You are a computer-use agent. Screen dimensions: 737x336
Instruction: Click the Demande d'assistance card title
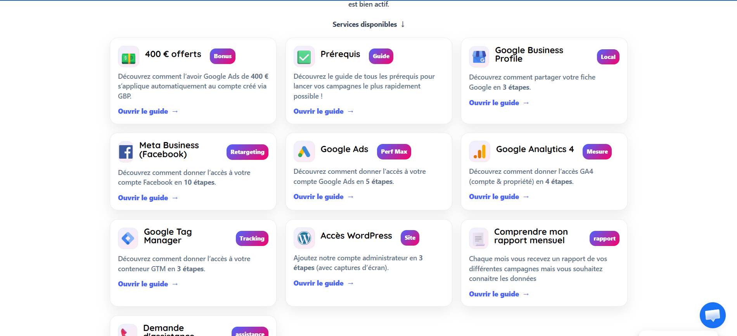169,331
